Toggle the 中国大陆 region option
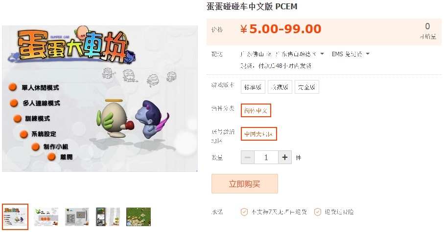 coord(259,134)
